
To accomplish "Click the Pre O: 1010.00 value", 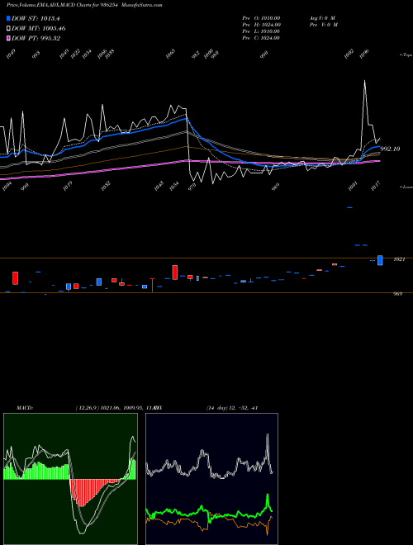I will 261,18.
